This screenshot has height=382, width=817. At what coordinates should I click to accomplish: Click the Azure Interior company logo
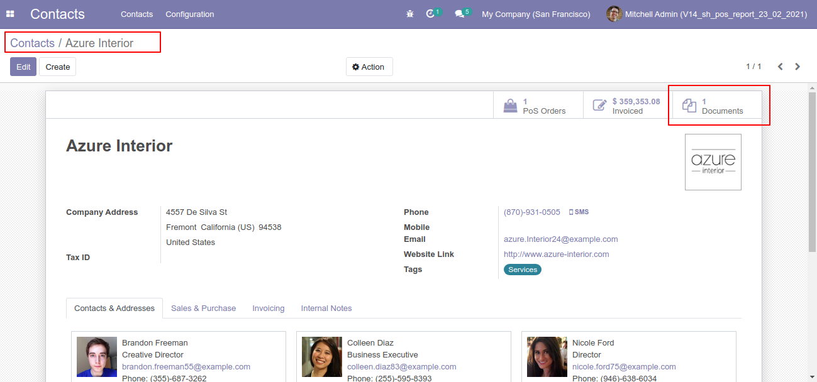coord(713,162)
